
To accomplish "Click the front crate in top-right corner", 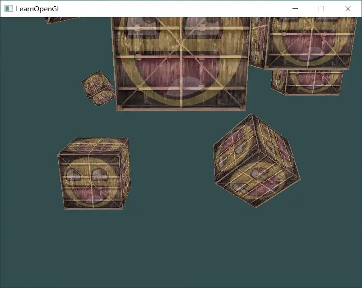I will [x=309, y=43].
